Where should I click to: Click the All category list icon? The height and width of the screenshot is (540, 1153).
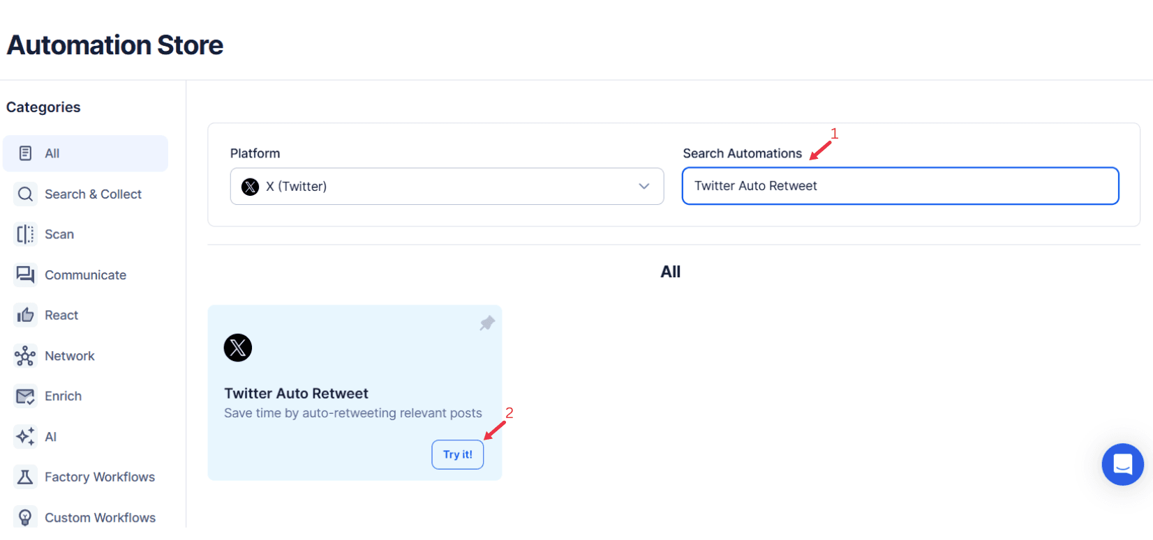[x=25, y=153]
